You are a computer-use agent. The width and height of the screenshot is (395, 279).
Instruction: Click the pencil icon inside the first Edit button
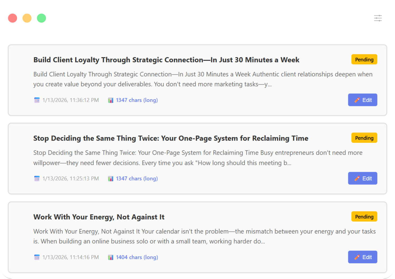(358, 100)
